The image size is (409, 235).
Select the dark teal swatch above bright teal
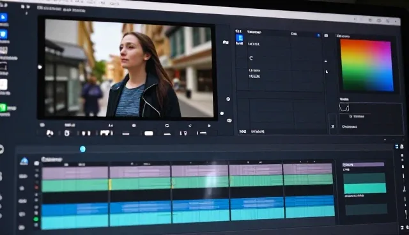[364, 178]
